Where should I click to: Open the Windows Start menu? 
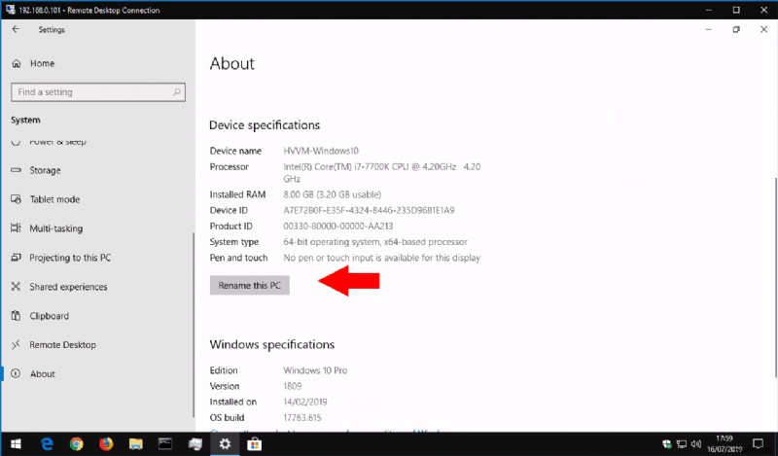pos(16,444)
